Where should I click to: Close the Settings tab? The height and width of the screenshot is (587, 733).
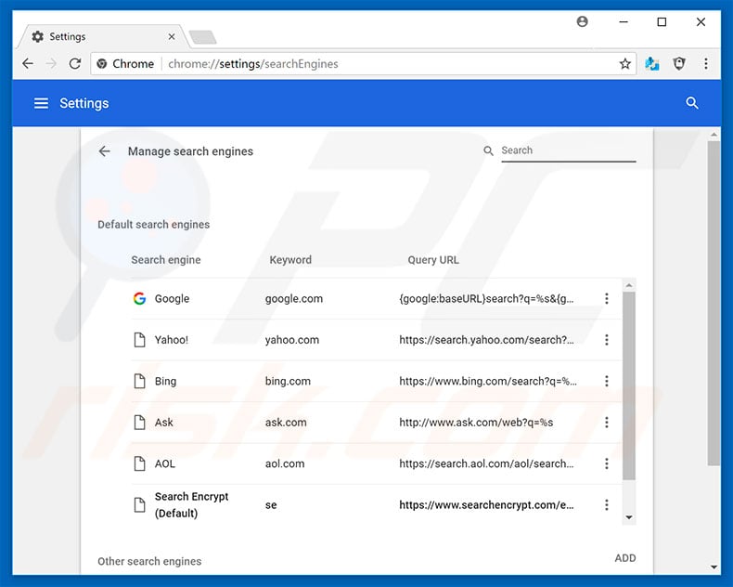tap(172, 36)
